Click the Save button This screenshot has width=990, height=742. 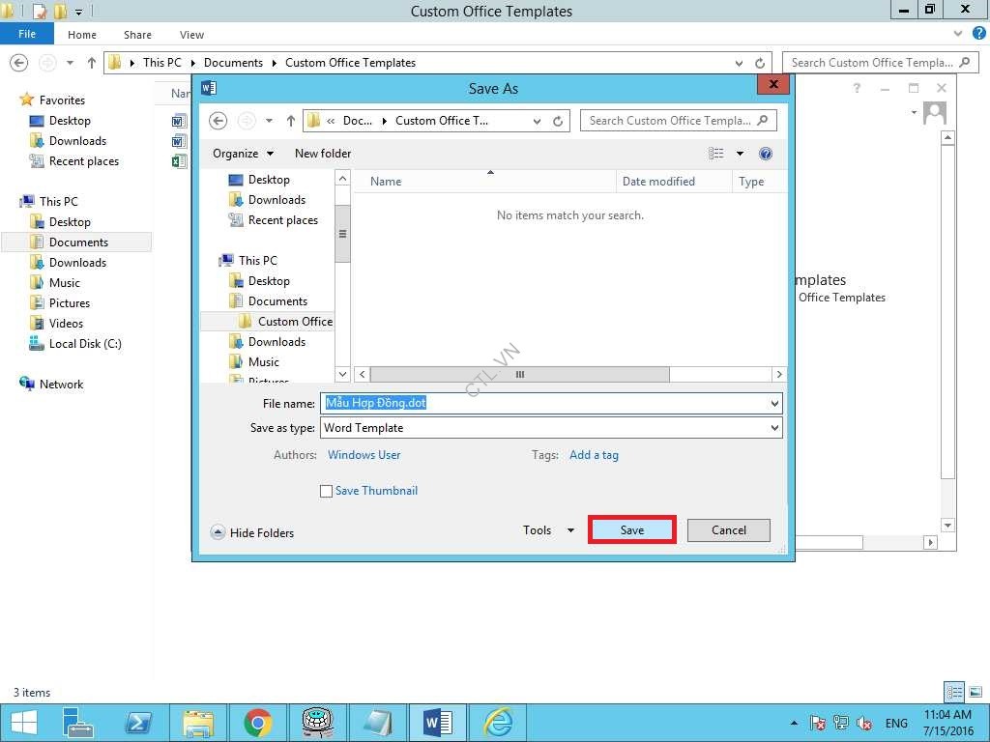click(631, 529)
